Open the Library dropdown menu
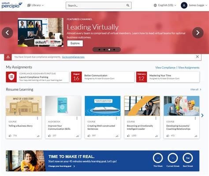 pyautogui.click(x=35, y=5)
